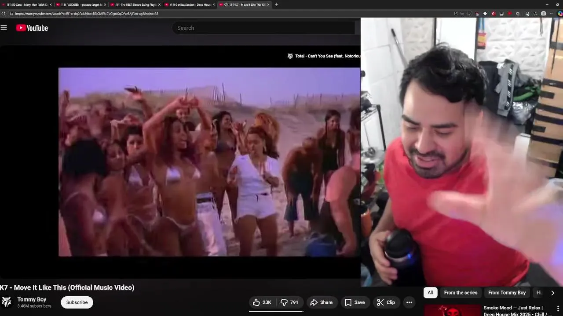
Task: Dislike the video showing 791 dislikes
Action: tap(290, 302)
